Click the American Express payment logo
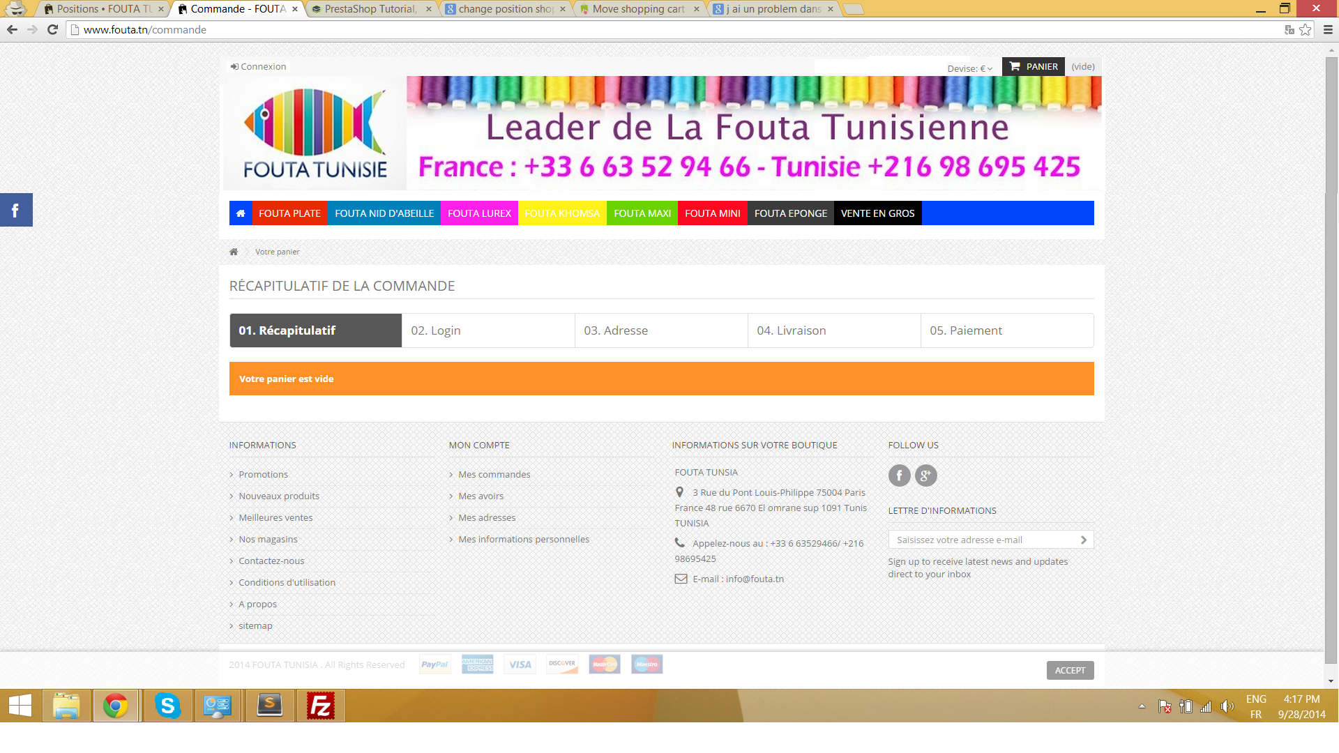 click(x=477, y=664)
